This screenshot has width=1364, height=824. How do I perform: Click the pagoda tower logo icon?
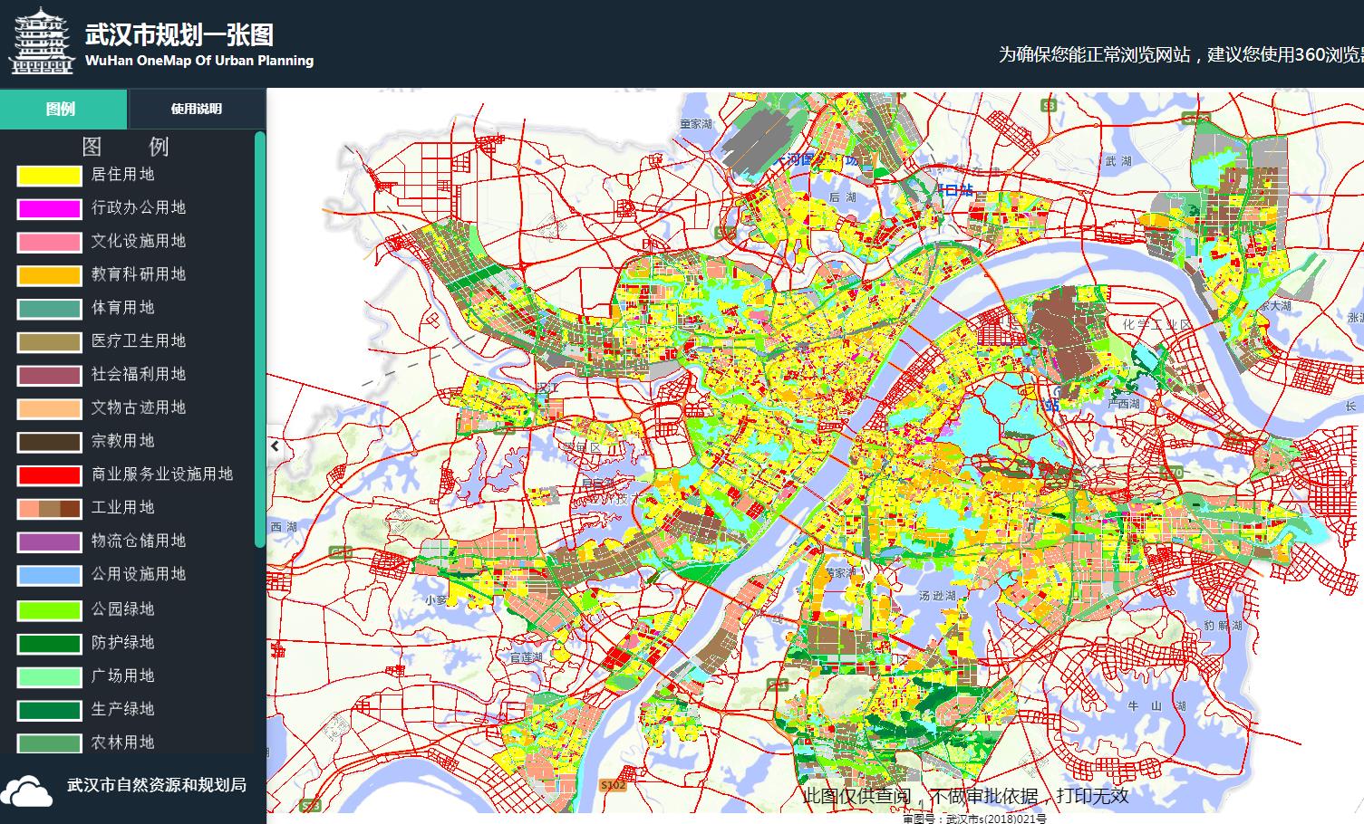tap(41, 40)
